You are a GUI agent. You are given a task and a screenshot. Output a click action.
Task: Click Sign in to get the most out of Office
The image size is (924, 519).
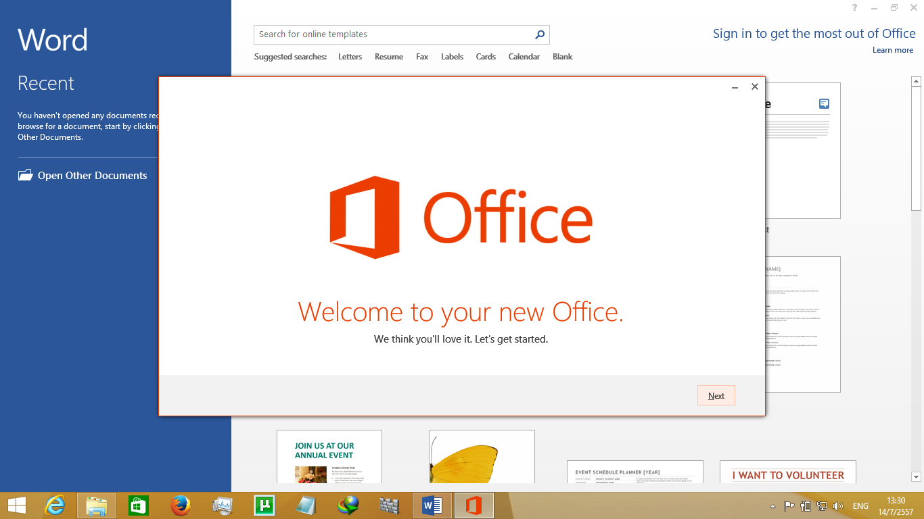pyautogui.click(x=814, y=34)
